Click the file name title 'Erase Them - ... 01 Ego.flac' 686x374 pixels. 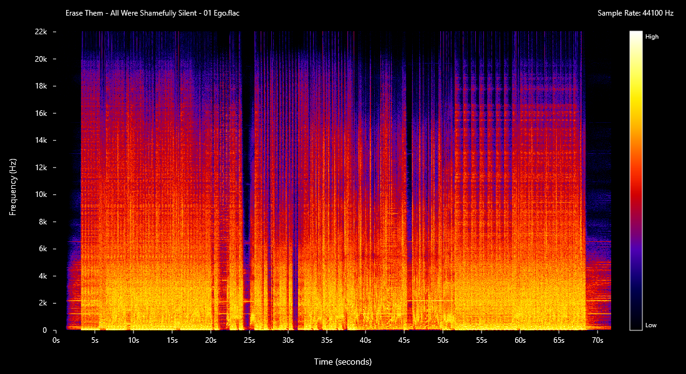coord(152,13)
